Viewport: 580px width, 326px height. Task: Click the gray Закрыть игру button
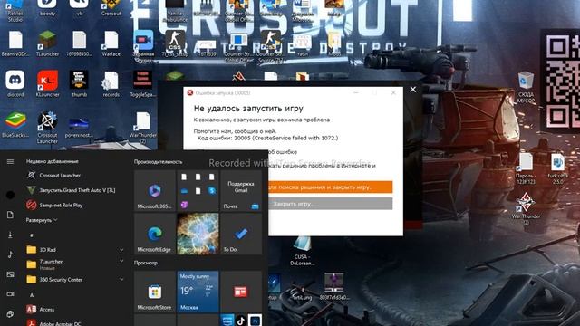pos(330,204)
